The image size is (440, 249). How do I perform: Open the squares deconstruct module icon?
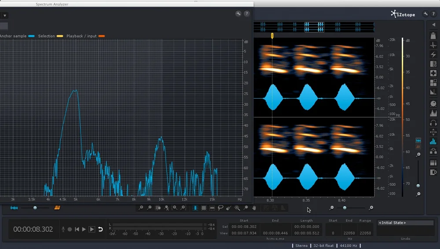click(x=433, y=82)
